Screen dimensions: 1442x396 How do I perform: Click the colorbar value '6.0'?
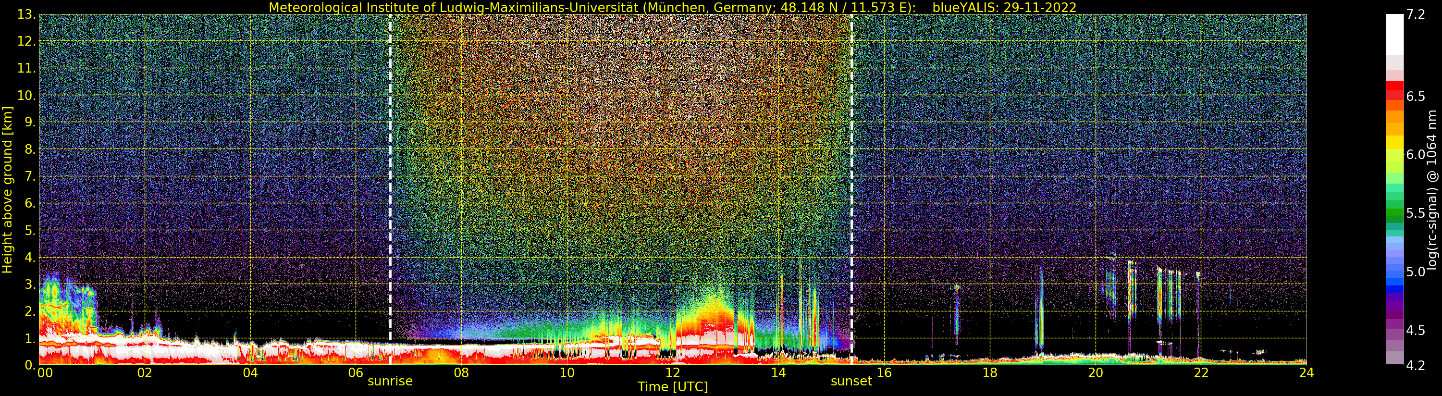click(x=1416, y=155)
